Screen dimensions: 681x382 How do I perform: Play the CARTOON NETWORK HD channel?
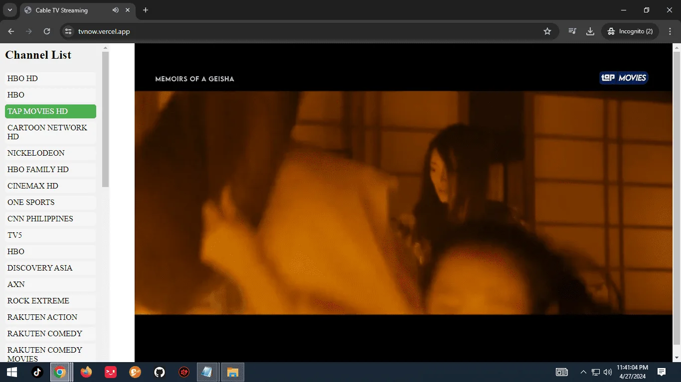tap(50, 132)
